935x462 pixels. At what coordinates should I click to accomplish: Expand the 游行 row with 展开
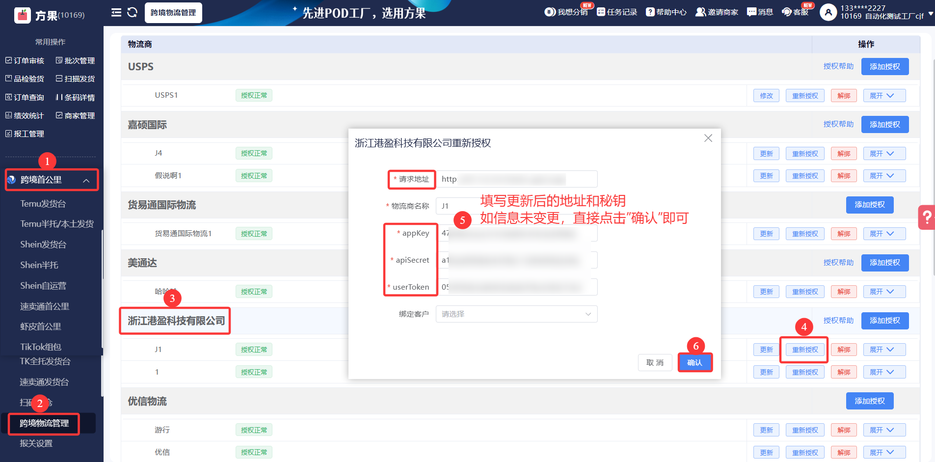(884, 430)
